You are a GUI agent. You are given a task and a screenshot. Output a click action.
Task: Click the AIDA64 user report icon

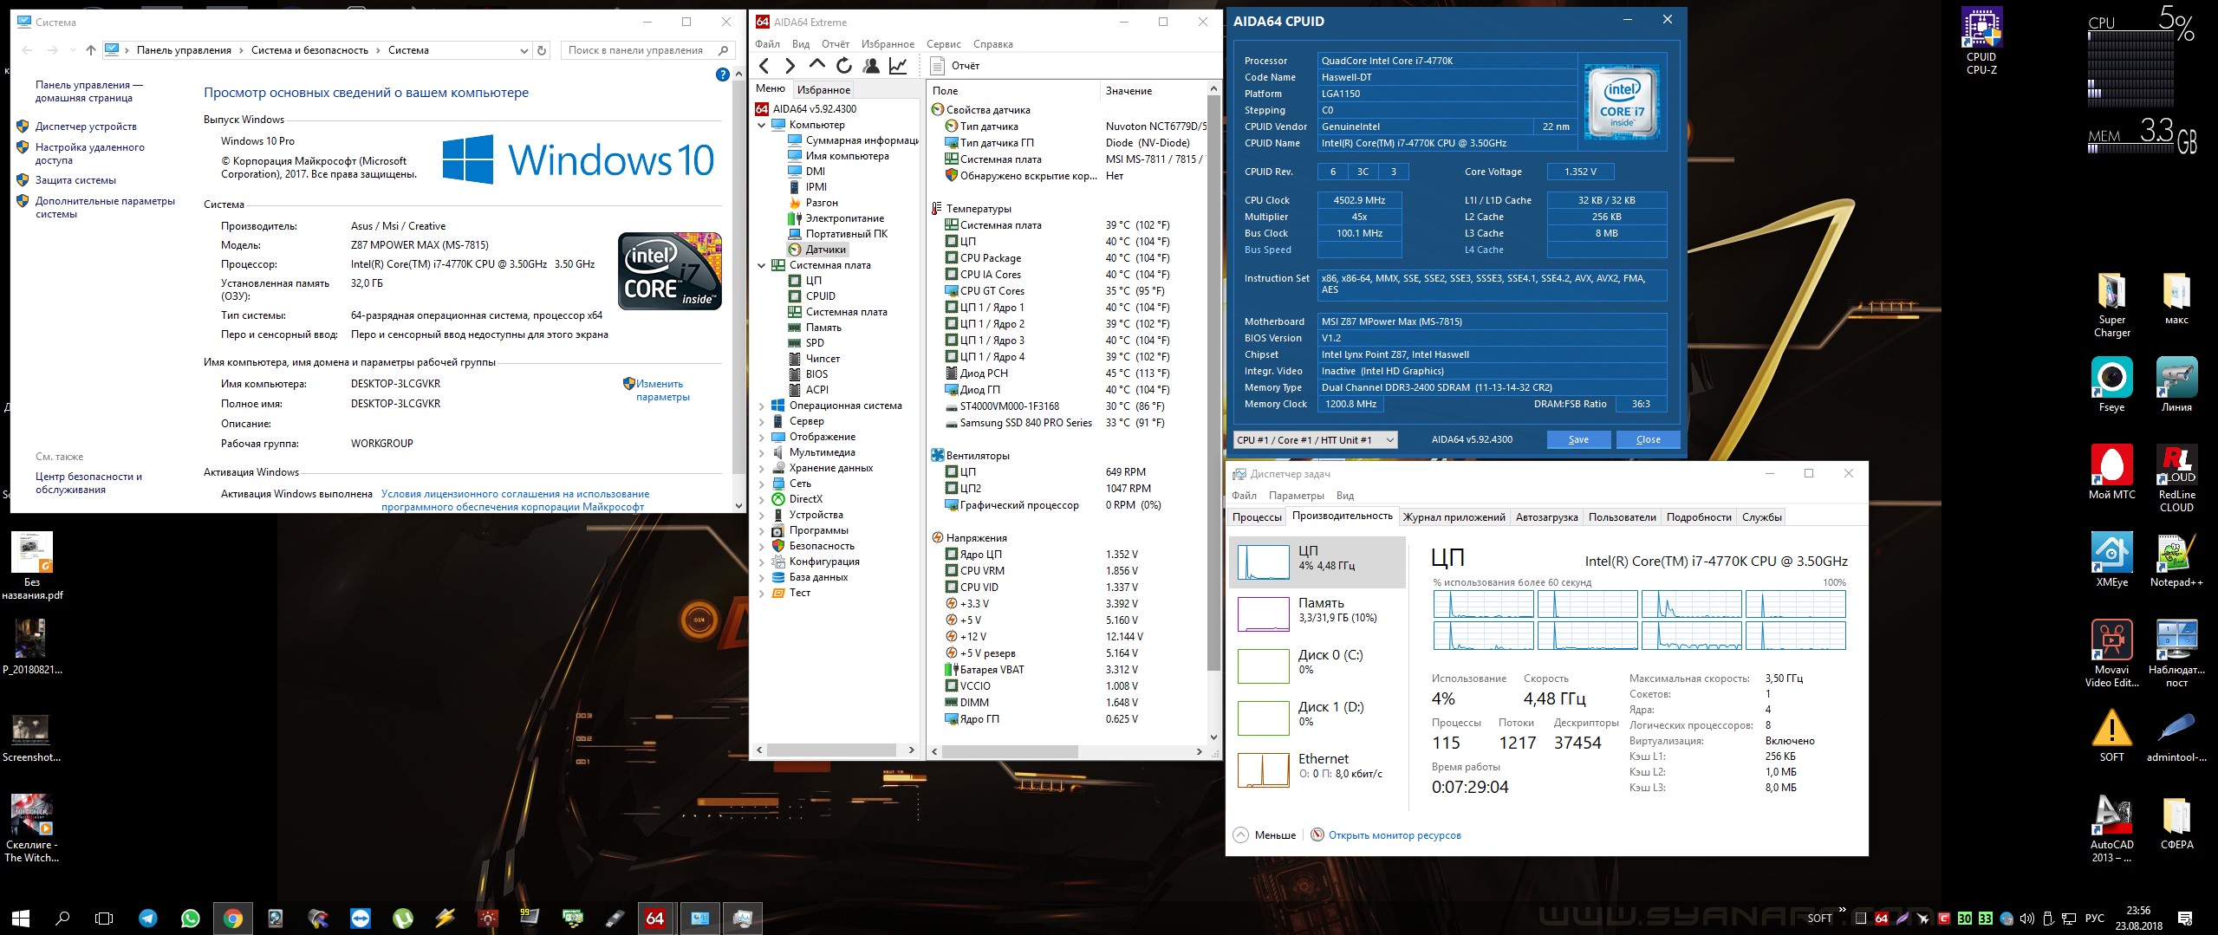click(871, 66)
